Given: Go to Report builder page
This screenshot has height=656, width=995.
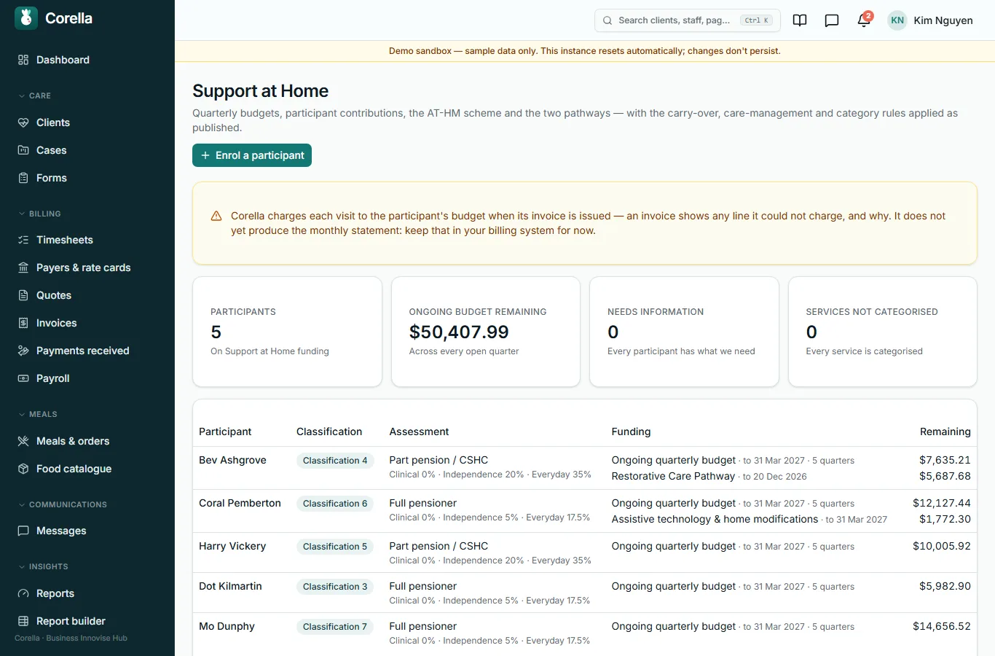Looking at the screenshot, I should pos(87,621).
